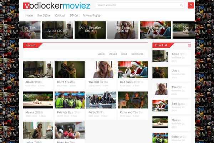
Task: Click Girl on the Train Film List thumbnail
Action: (160, 89)
